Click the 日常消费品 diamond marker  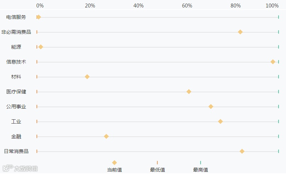[x=242, y=151]
